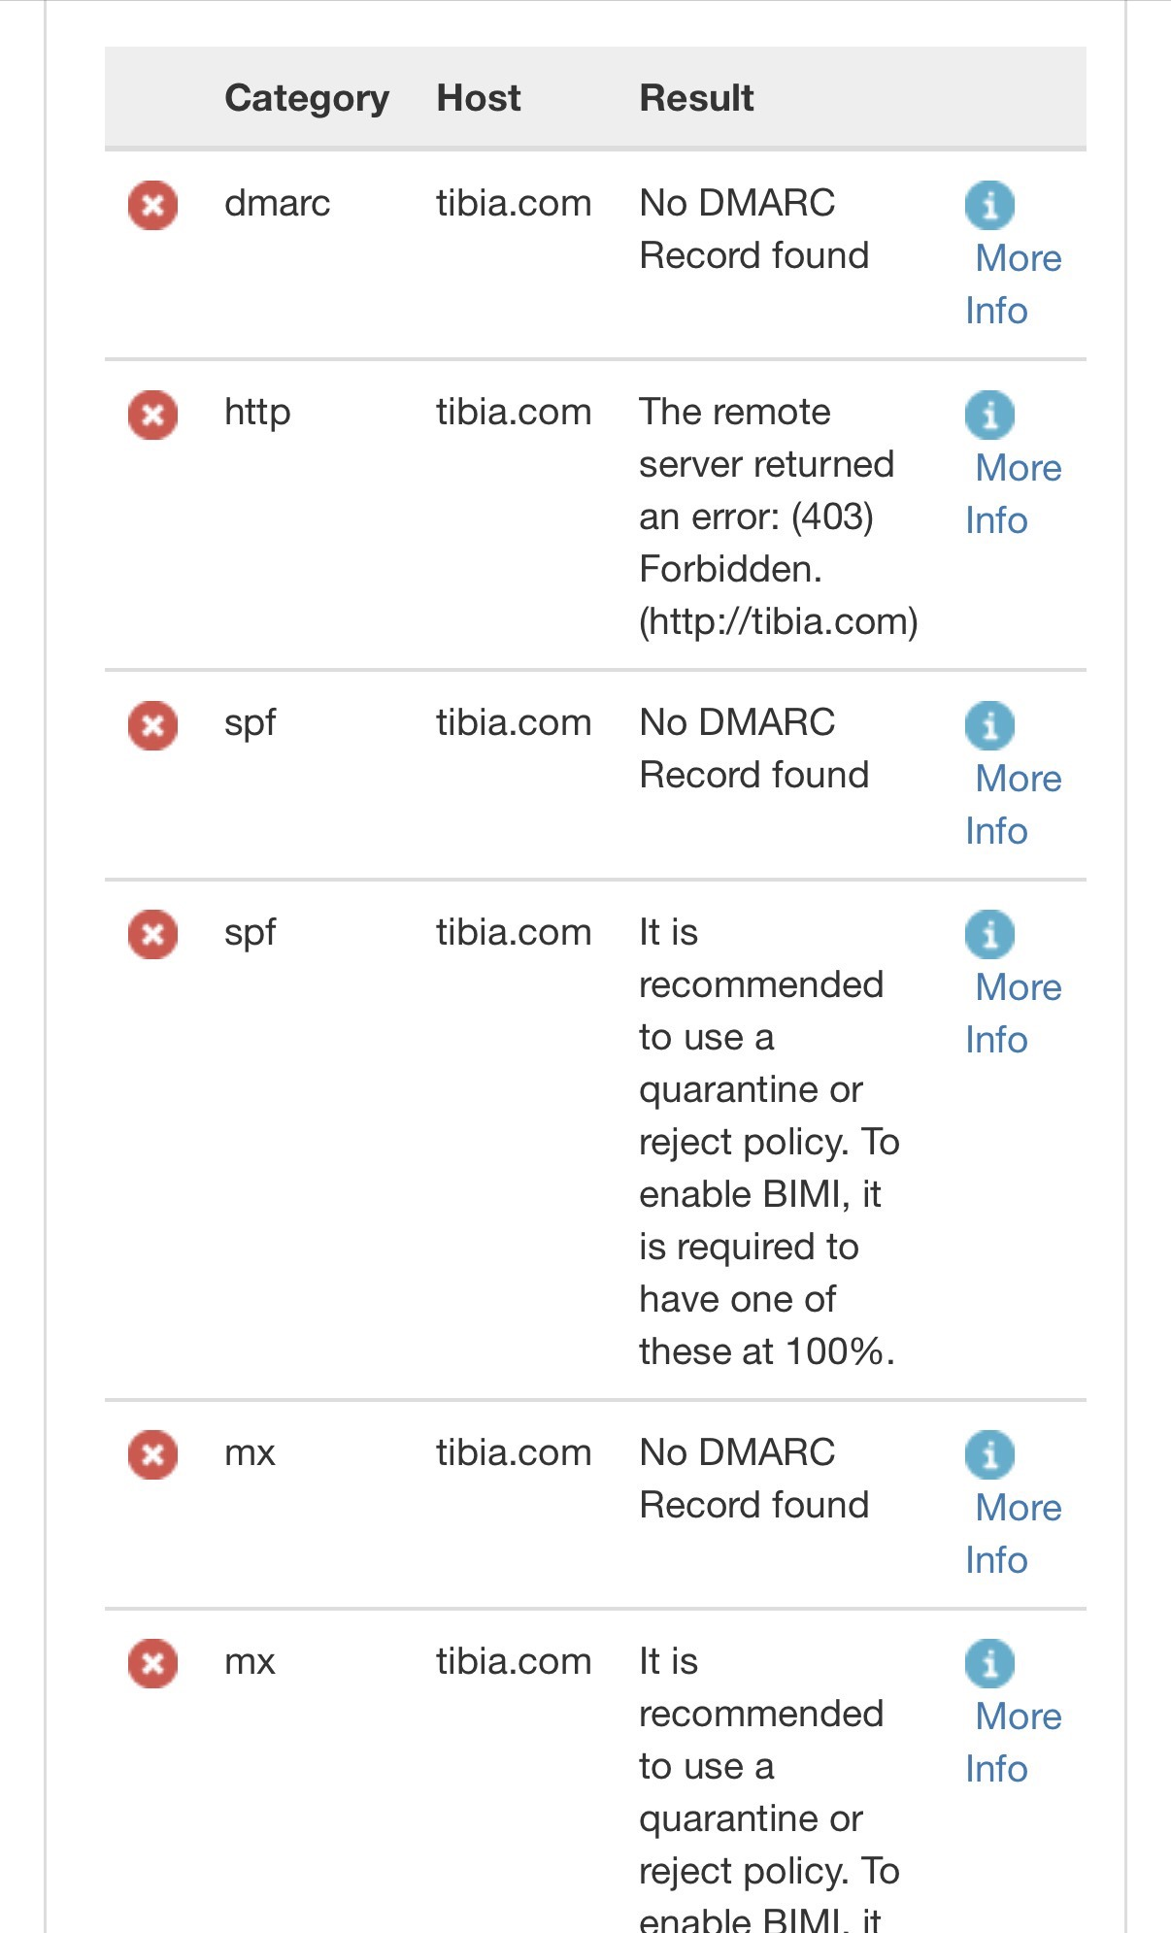Click red error icon in second spf row
1171x1933 pixels.
point(152,934)
